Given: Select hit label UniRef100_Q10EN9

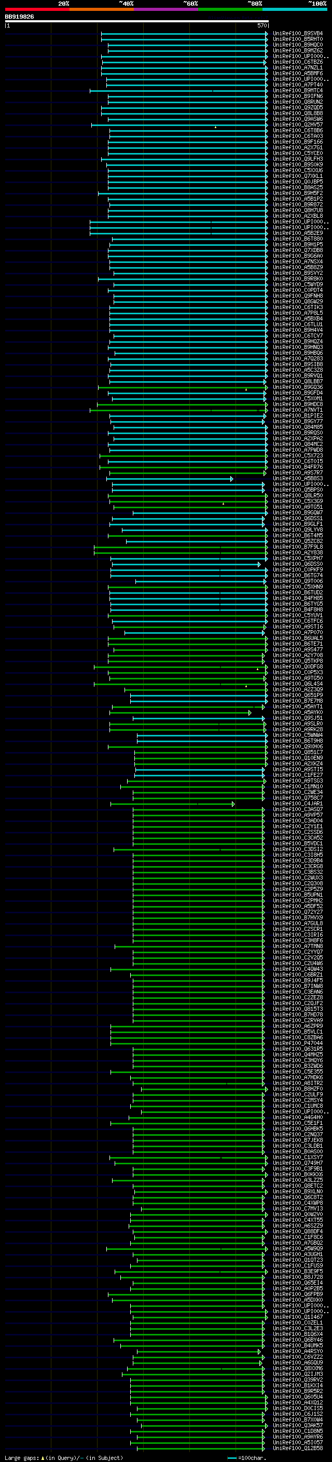Looking at the screenshot, I should tap(298, 758).
